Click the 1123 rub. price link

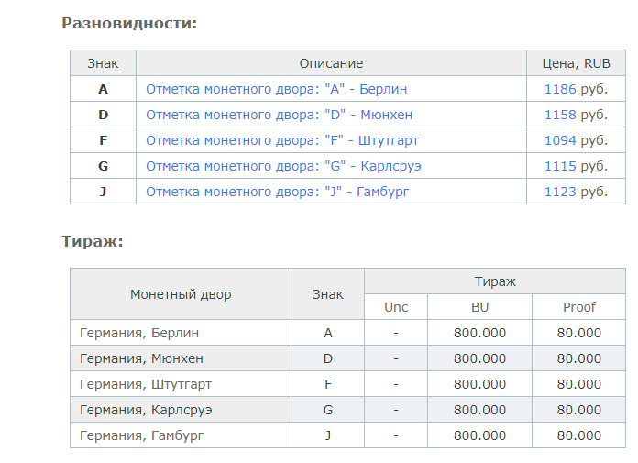tap(560, 192)
